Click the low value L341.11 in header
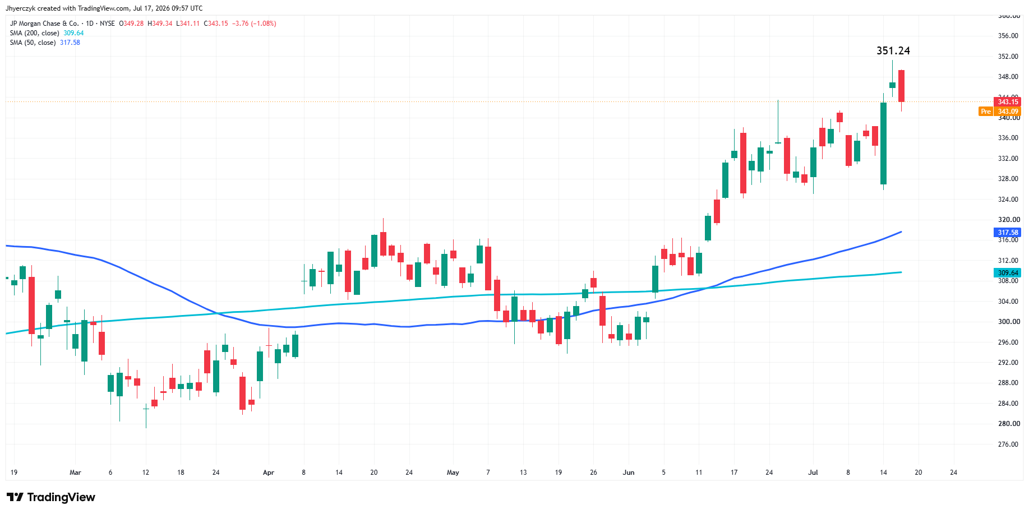The width and height of the screenshot is (1029, 514). (188, 24)
